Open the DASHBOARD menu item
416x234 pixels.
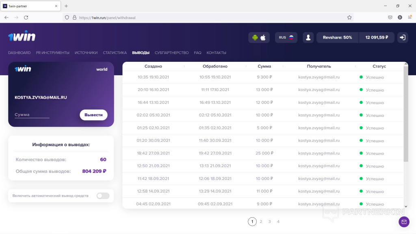coord(19,53)
